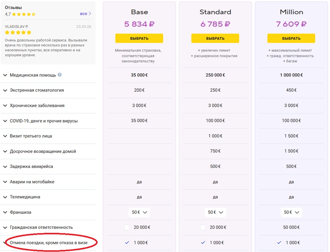Click the Base plan price 5 834 ₽
330x252 pixels.
pos(139,24)
